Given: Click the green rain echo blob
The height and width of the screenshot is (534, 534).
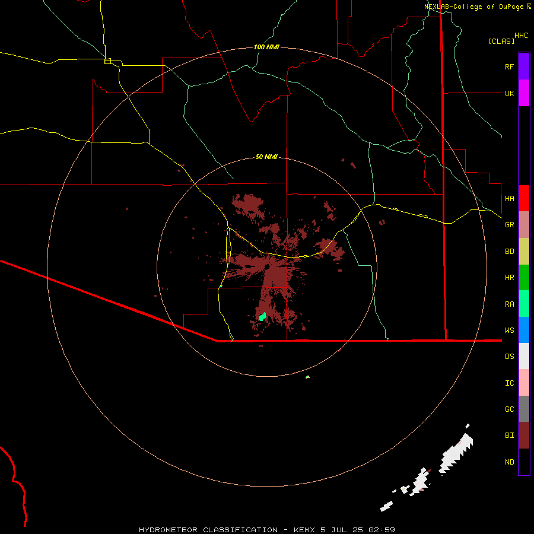Looking at the screenshot, I should click(262, 317).
